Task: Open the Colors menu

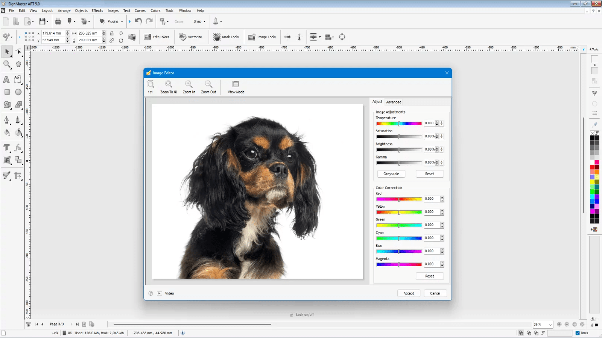Action: pyautogui.click(x=155, y=11)
